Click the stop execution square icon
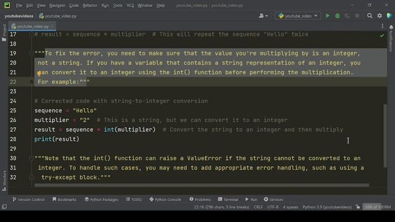This screenshot has width=395, height=222. click(357, 16)
